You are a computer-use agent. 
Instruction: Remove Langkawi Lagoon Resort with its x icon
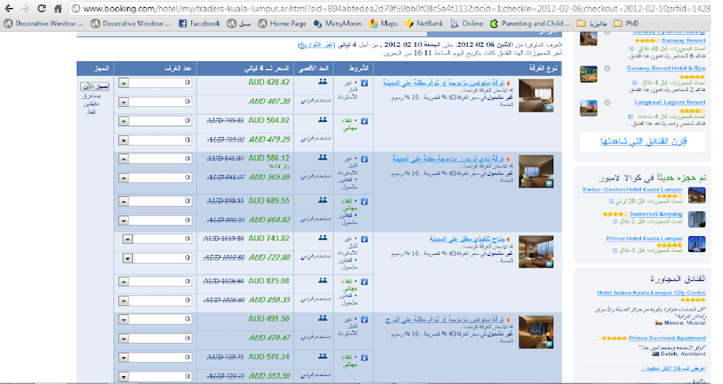click(607, 102)
